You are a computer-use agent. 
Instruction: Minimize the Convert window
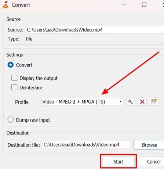click(124, 5)
